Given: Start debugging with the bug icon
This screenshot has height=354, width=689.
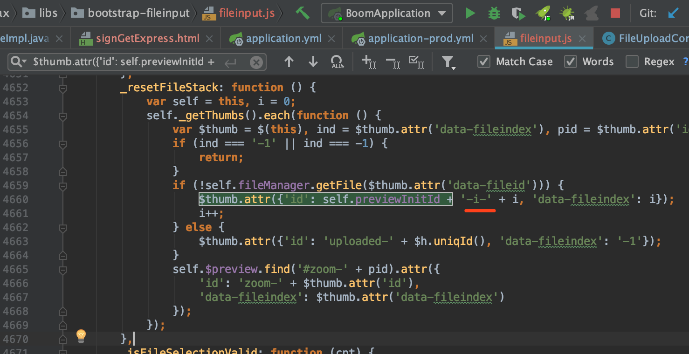Looking at the screenshot, I should [x=494, y=13].
